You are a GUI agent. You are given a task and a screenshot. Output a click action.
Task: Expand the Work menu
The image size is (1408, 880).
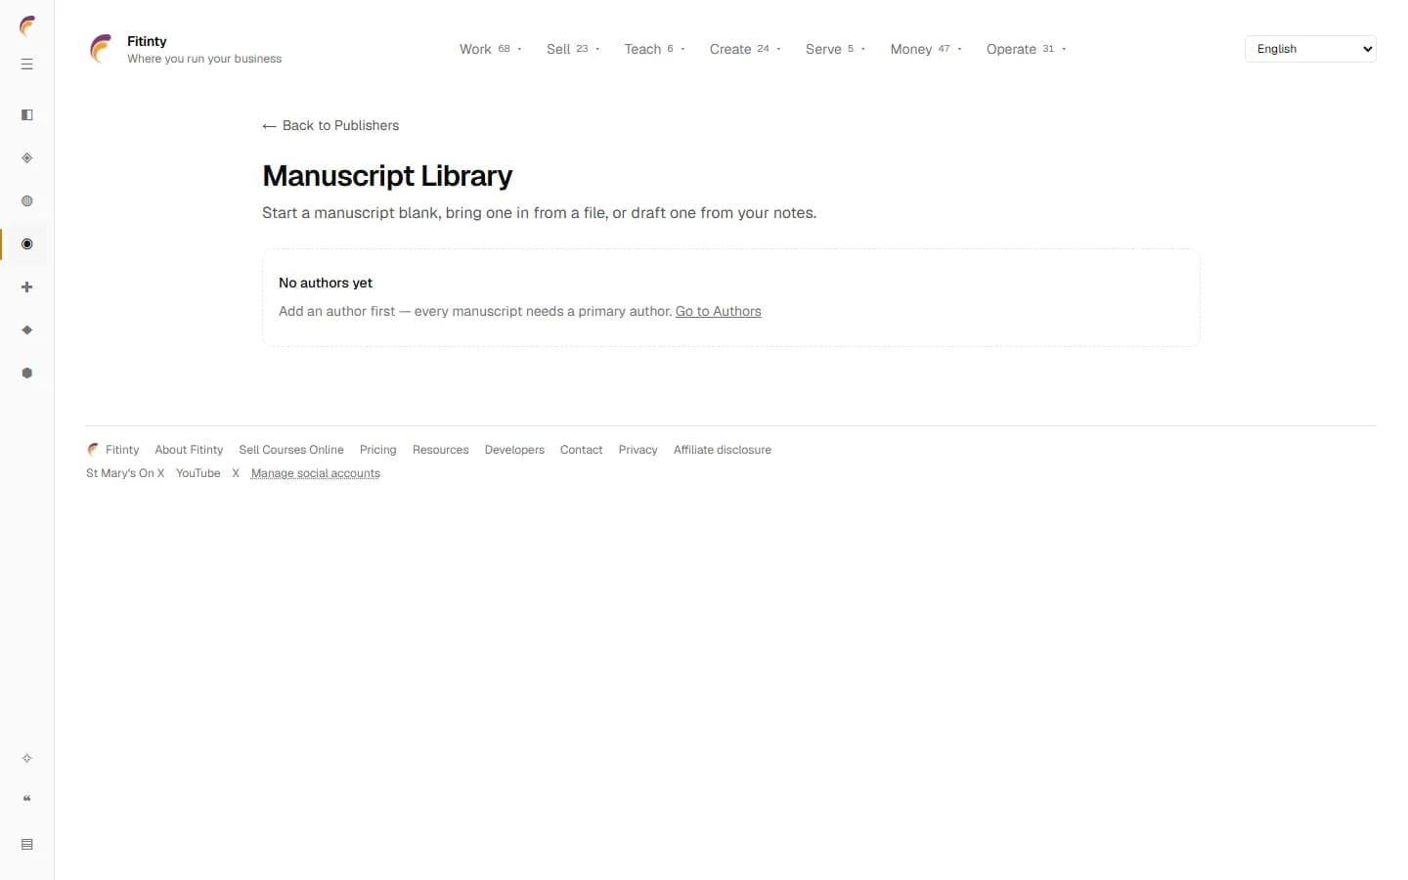pyautogui.click(x=491, y=49)
